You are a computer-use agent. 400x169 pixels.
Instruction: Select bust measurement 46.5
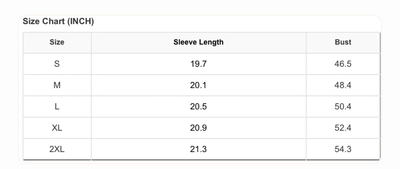pos(343,64)
